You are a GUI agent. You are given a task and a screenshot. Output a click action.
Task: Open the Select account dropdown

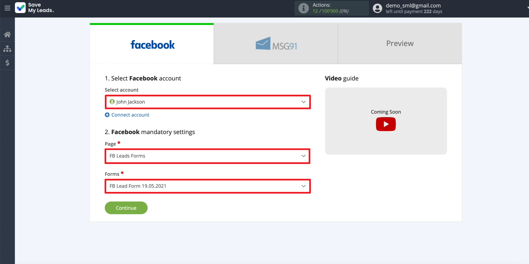tap(208, 102)
